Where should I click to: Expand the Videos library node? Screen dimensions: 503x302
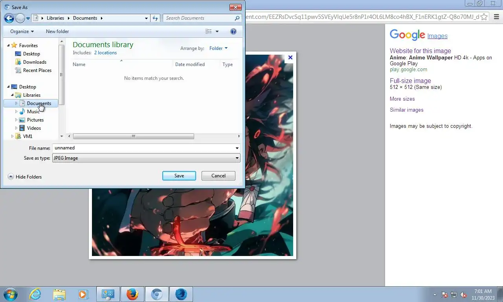coord(16,128)
